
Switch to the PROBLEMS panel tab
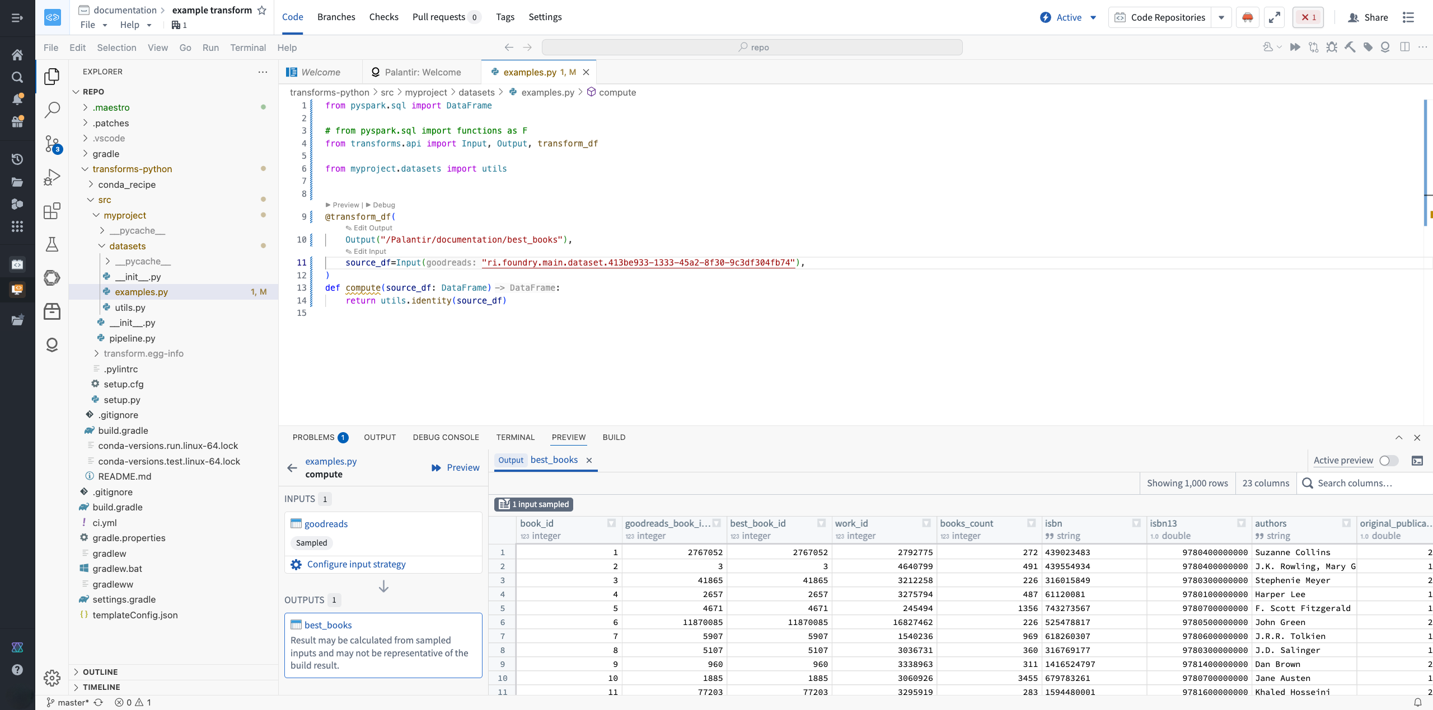coord(320,437)
